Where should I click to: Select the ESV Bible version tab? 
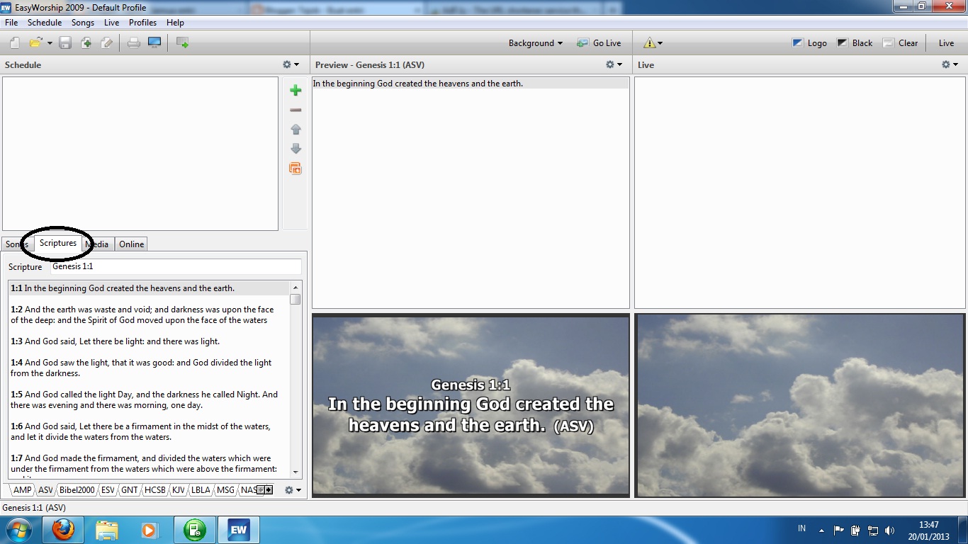pos(108,490)
